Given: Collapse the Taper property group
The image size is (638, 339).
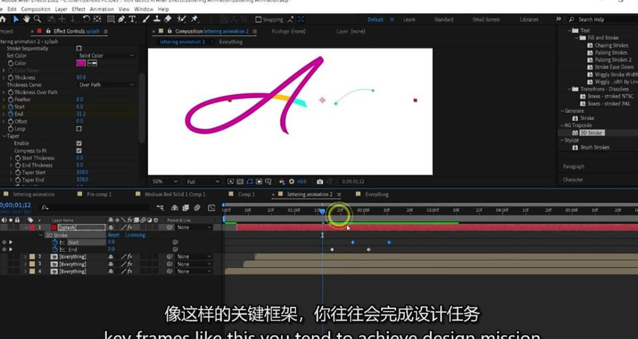Looking at the screenshot, I should [4, 136].
